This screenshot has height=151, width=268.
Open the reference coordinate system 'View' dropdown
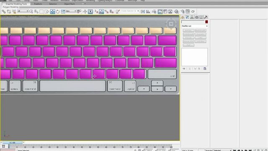click(x=71, y=11)
